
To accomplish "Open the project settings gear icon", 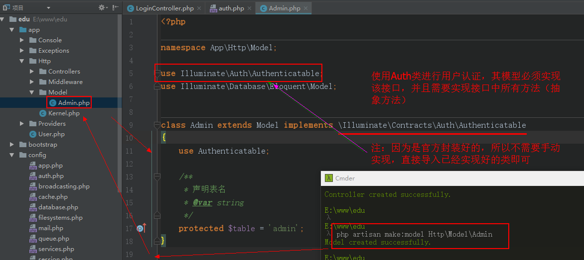I will [102, 7].
